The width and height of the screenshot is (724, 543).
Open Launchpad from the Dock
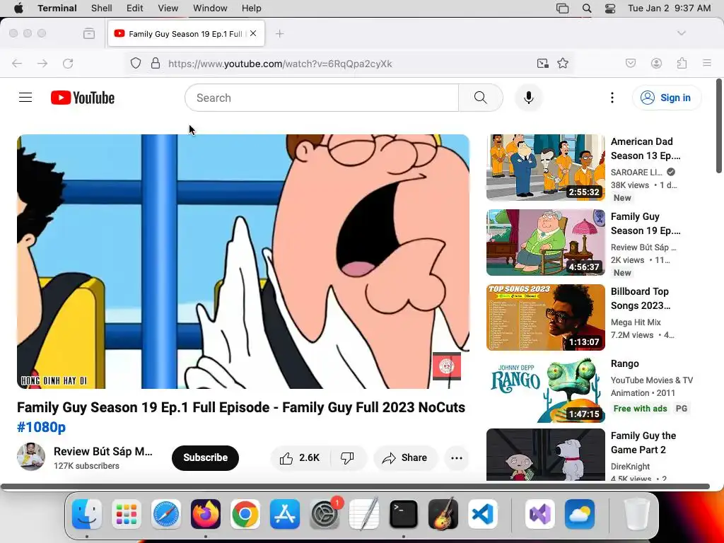126,514
